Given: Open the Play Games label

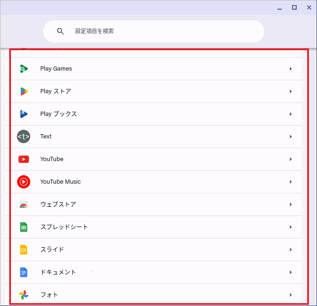Looking at the screenshot, I should tap(56, 69).
